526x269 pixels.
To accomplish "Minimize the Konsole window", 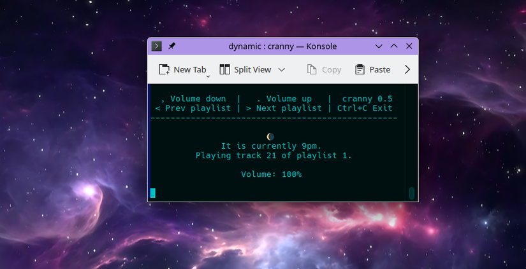I will pos(379,46).
